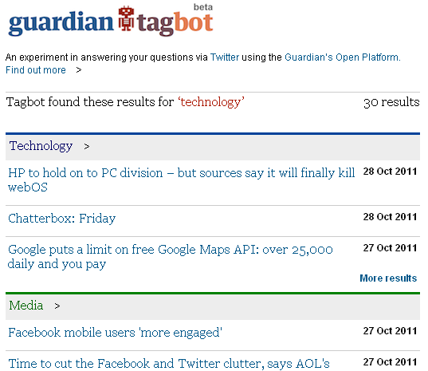Click the 'technology' search term text
Screen dimensions: 428x371
[x=211, y=102]
